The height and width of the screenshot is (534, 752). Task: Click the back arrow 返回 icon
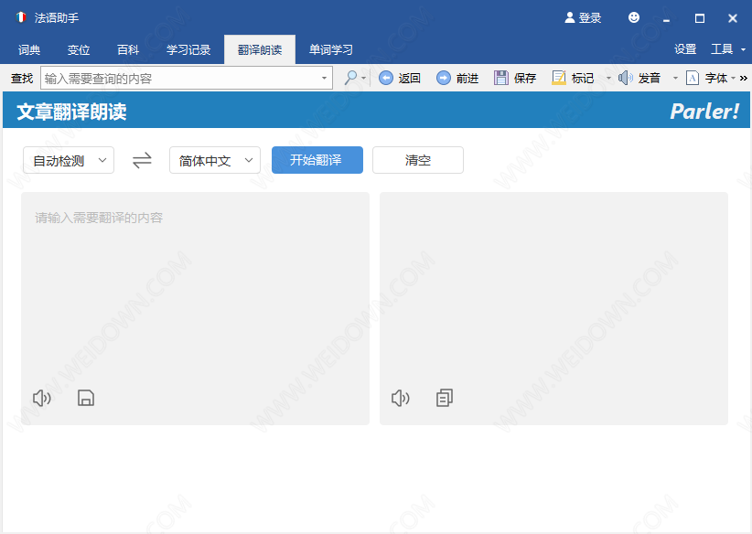pos(386,79)
